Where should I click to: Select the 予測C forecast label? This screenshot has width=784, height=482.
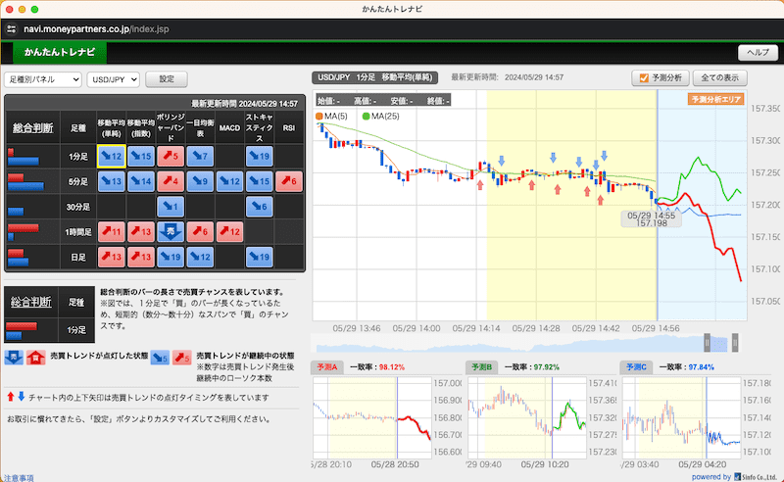point(636,367)
